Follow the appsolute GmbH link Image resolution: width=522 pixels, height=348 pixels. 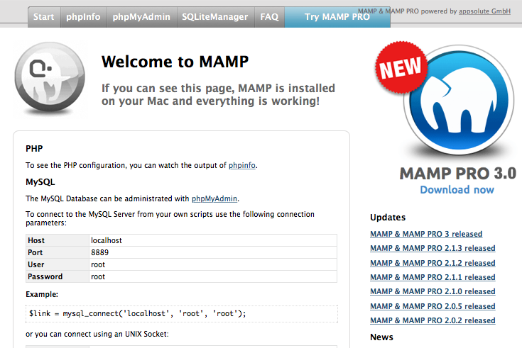(484, 11)
